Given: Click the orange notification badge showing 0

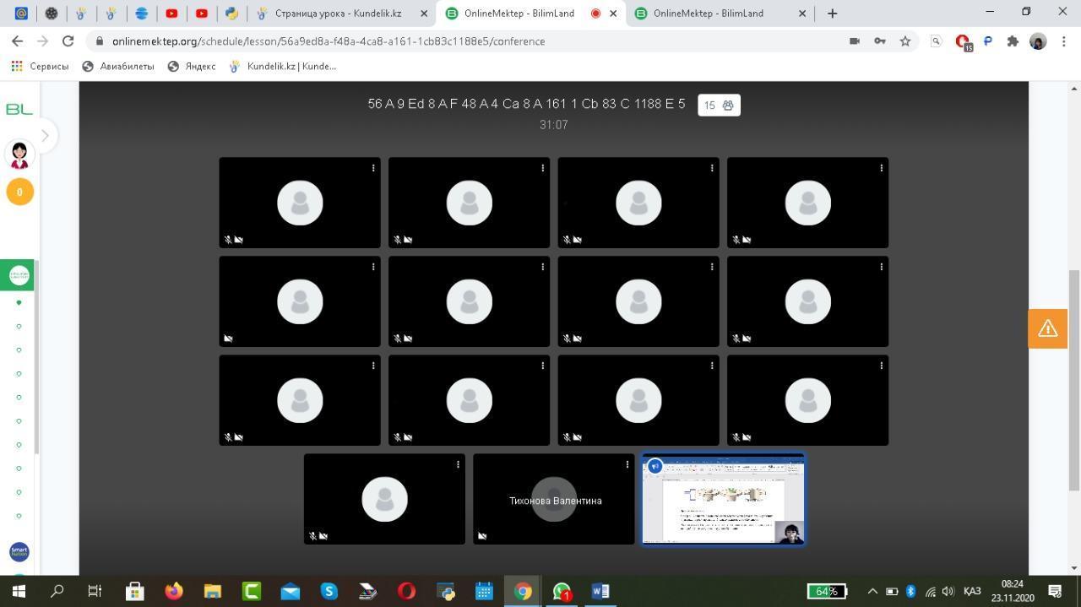Looking at the screenshot, I should pos(19,192).
